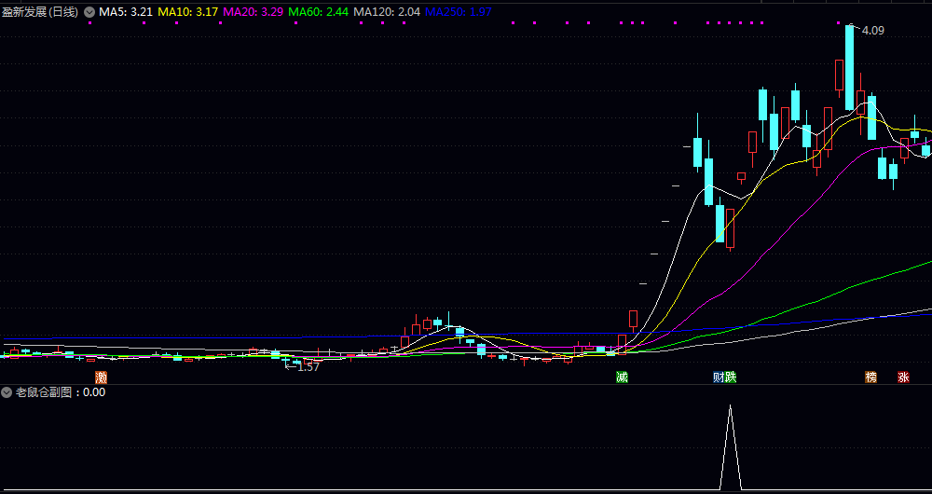
Task: Click the 1.57 low price label
Action: coord(308,367)
